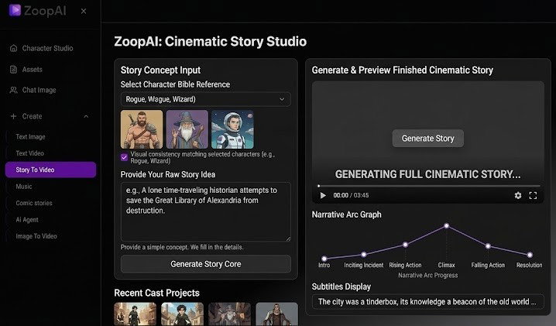Click the Falling Action graph point

point(488,245)
